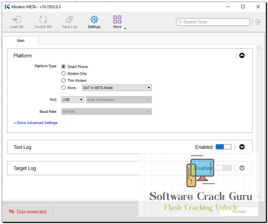Click the Connect button
The height and width of the screenshot is (224, 268).
[x=239, y=211]
